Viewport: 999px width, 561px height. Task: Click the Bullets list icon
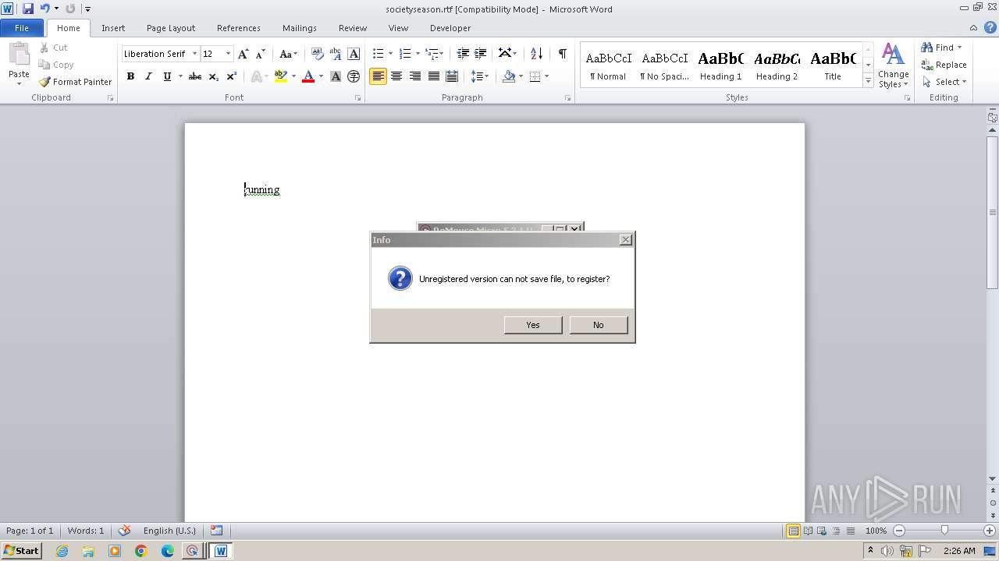point(378,54)
